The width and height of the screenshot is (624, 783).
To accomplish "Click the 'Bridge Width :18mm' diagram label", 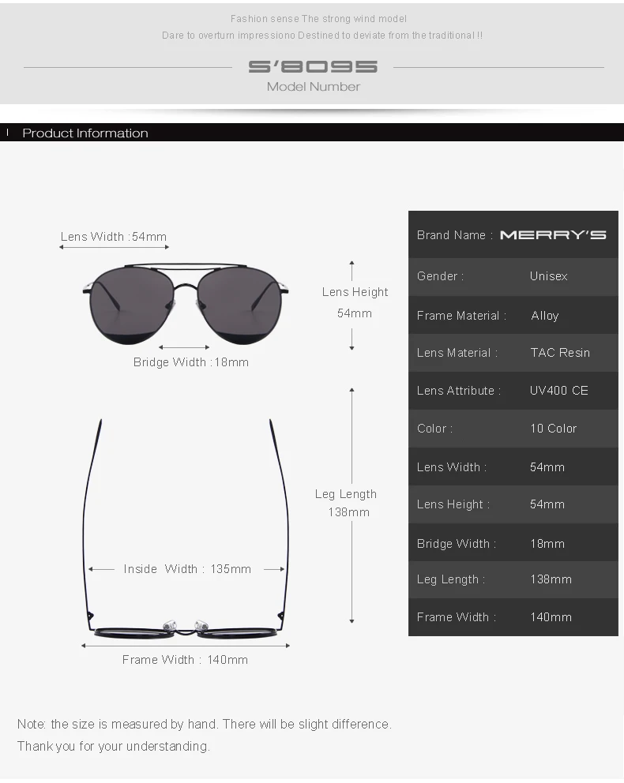I will 191,362.
